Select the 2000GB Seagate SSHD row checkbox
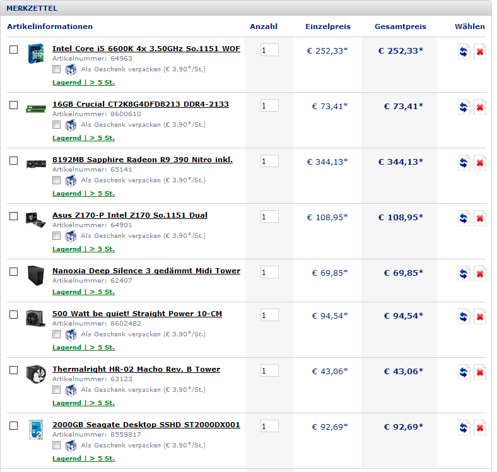This screenshot has height=472, width=497. 13,425
